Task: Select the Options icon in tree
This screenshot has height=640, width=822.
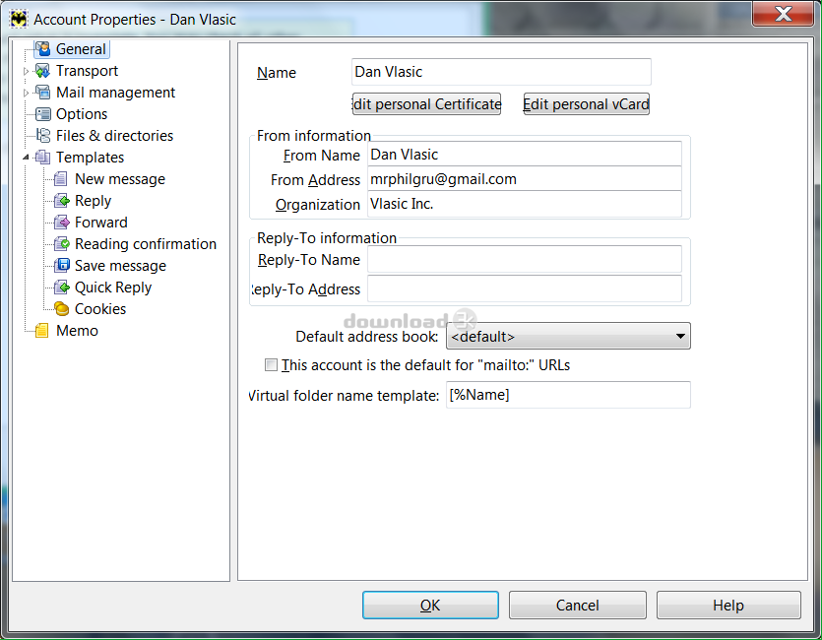Action: (x=42, y=114)
